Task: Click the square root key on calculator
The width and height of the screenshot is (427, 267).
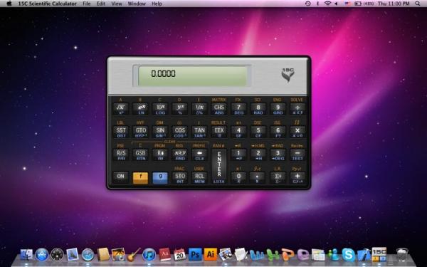Action: tap(121, 109)
